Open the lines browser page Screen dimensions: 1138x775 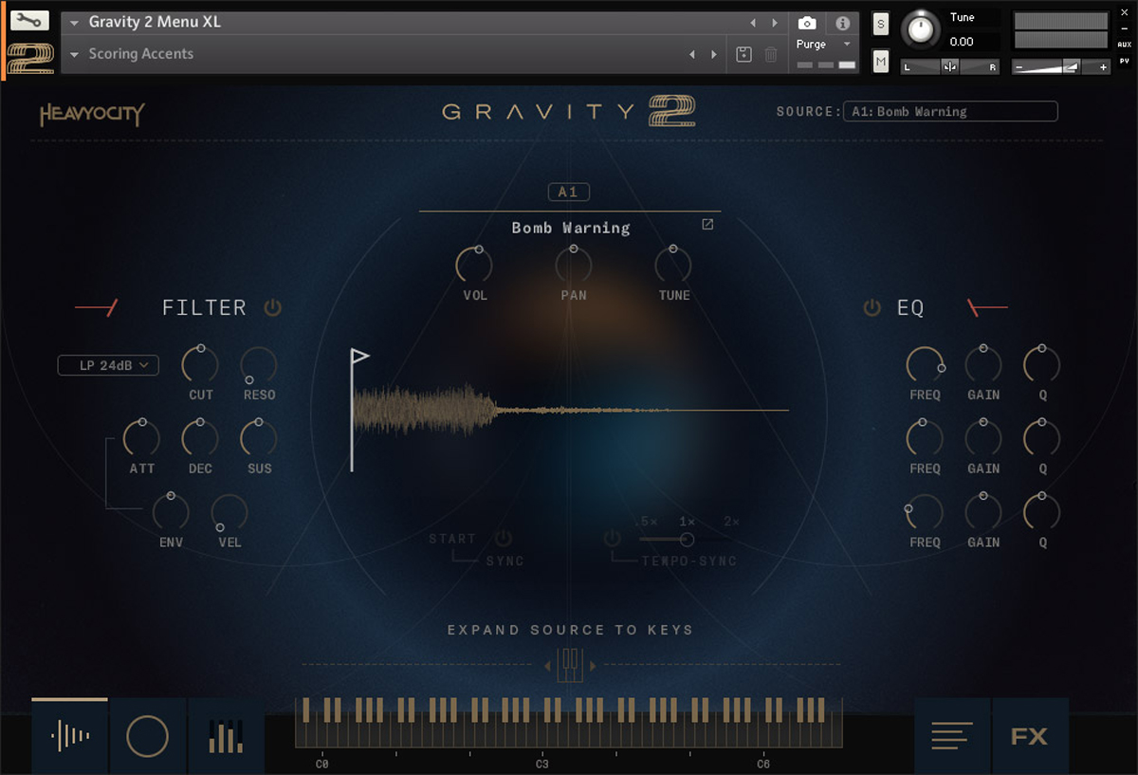point(952,736)
